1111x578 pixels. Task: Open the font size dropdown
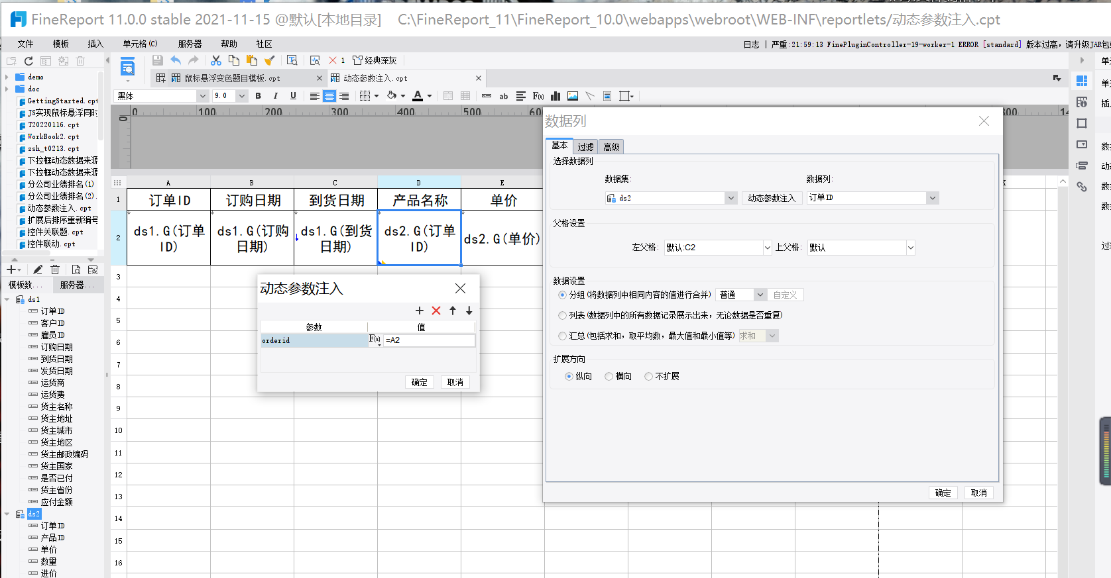241,96
